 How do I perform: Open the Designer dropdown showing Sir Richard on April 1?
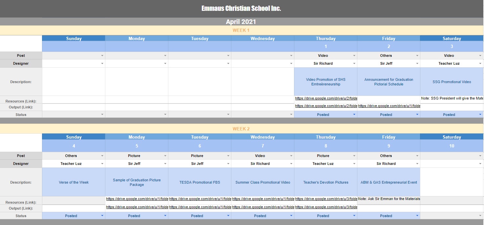tap(354, 63)
